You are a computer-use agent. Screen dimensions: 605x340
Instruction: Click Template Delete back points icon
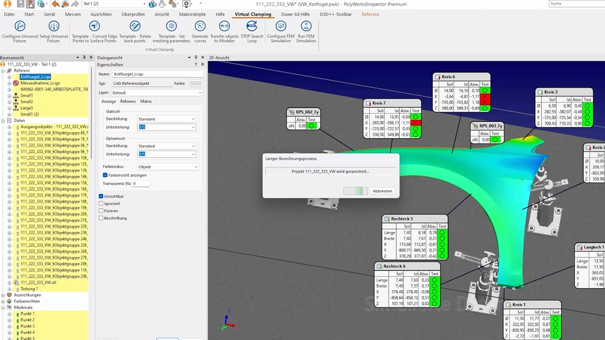pos(135,27)
